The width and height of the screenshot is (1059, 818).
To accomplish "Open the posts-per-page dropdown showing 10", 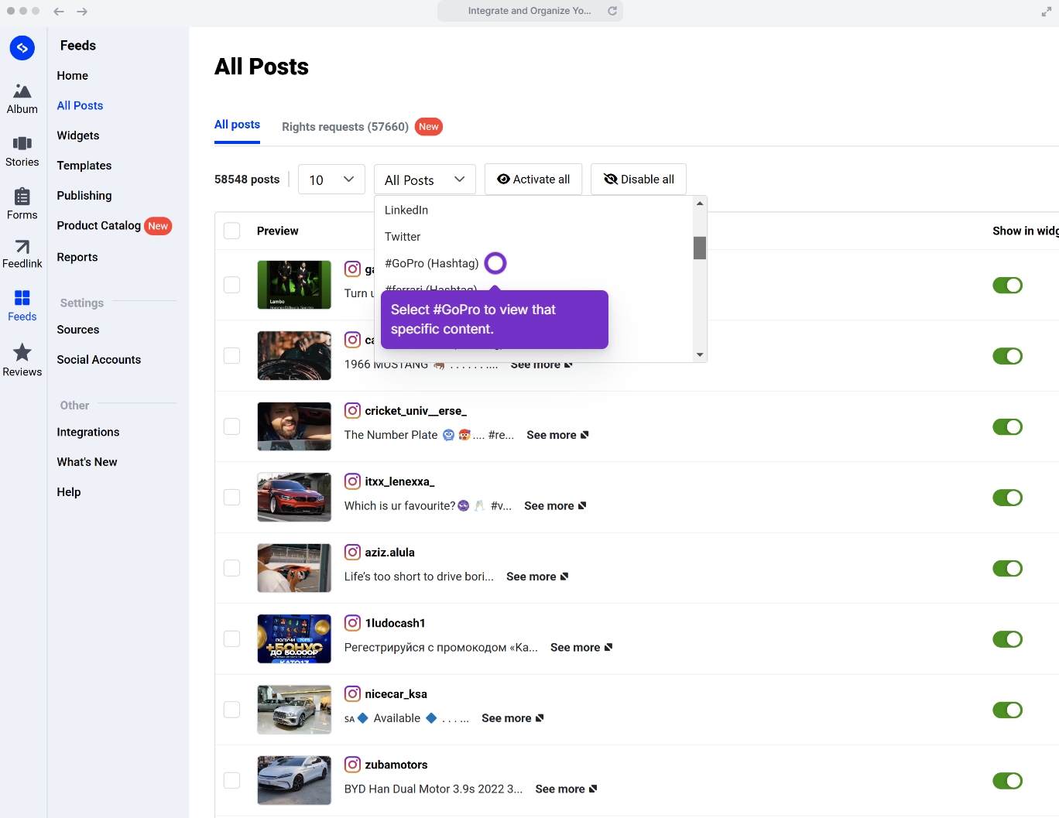I will (331, 179).
